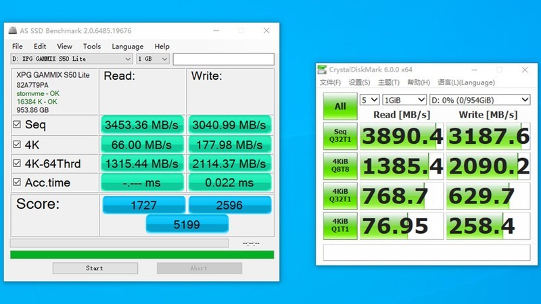Open the Edit menu in AS SSD Benchmark
This screenshot has height=304, width=541.
[40, 46]
